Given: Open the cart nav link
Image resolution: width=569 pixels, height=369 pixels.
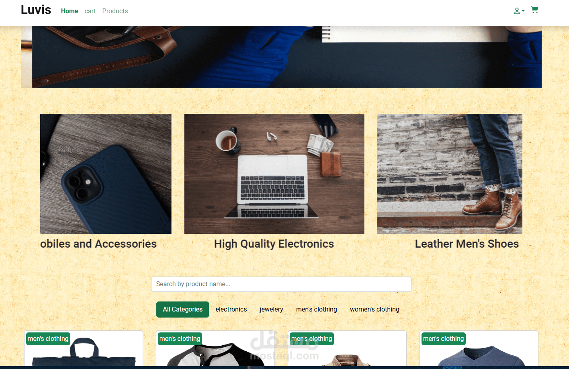Looking at the screenshot, I should coord(90,11).
